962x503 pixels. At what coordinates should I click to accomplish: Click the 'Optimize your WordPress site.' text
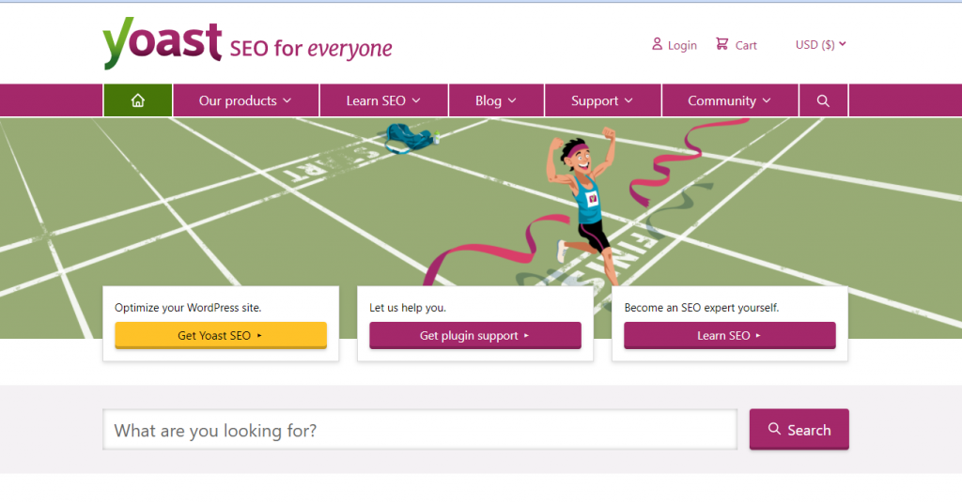(x=188, y=308)
